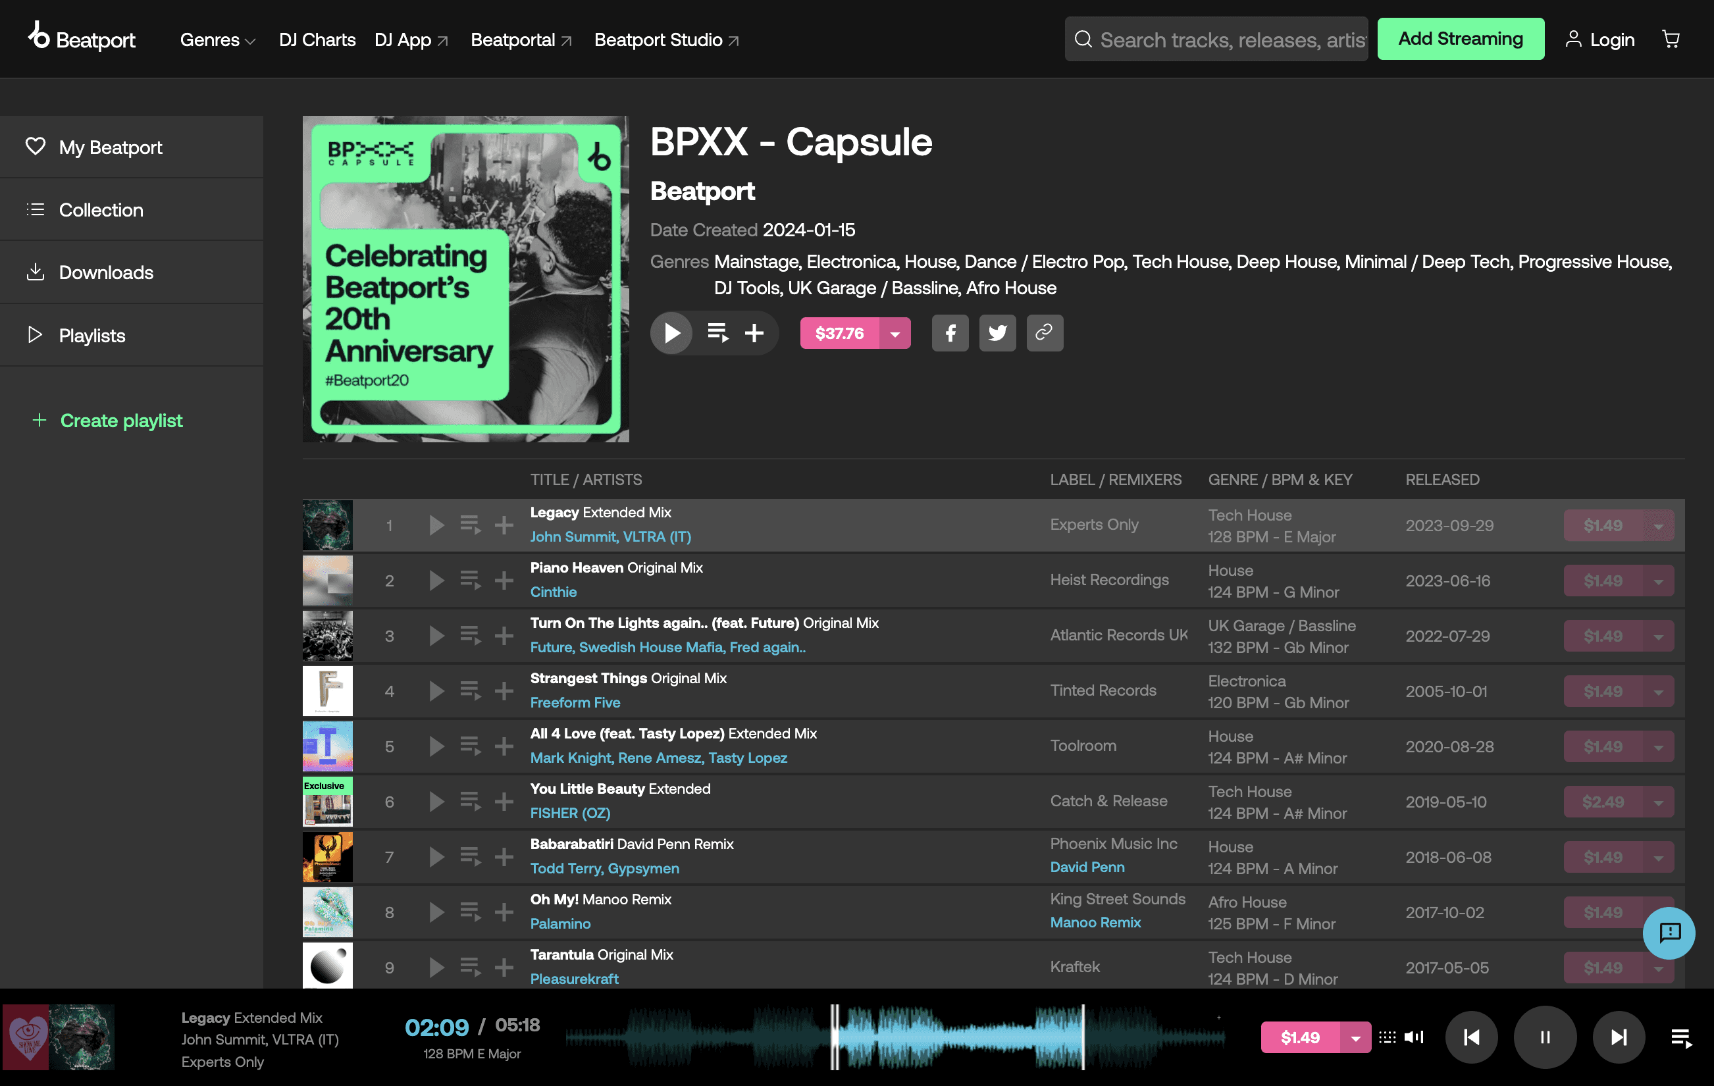Add BPXX Capsule to a playlist
Image resolution: width=1714 pixels, height=1086 pixels.
754,332
